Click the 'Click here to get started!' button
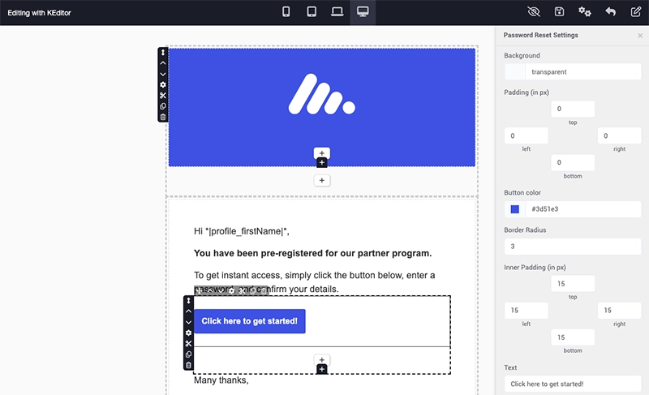The height and width of the screenshot is (395, 649). (x=249, y=321)
